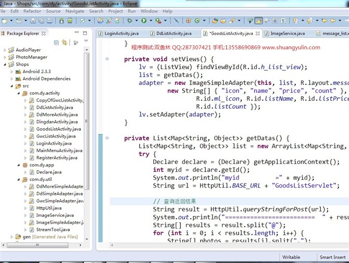Expand the gen Generated Java Files folder
Viewport: 349px width, 263px height.
click(11, 237)
